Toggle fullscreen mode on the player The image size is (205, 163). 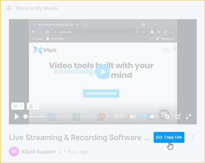[189, 117]
